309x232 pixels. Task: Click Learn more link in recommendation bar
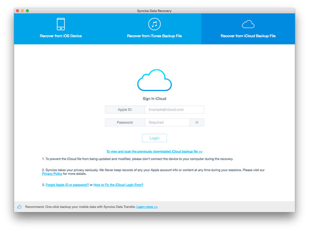(147, 207)
